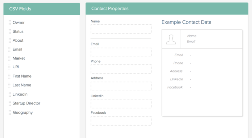
Task: Click the Email property drop box
Action: point(121,52)
